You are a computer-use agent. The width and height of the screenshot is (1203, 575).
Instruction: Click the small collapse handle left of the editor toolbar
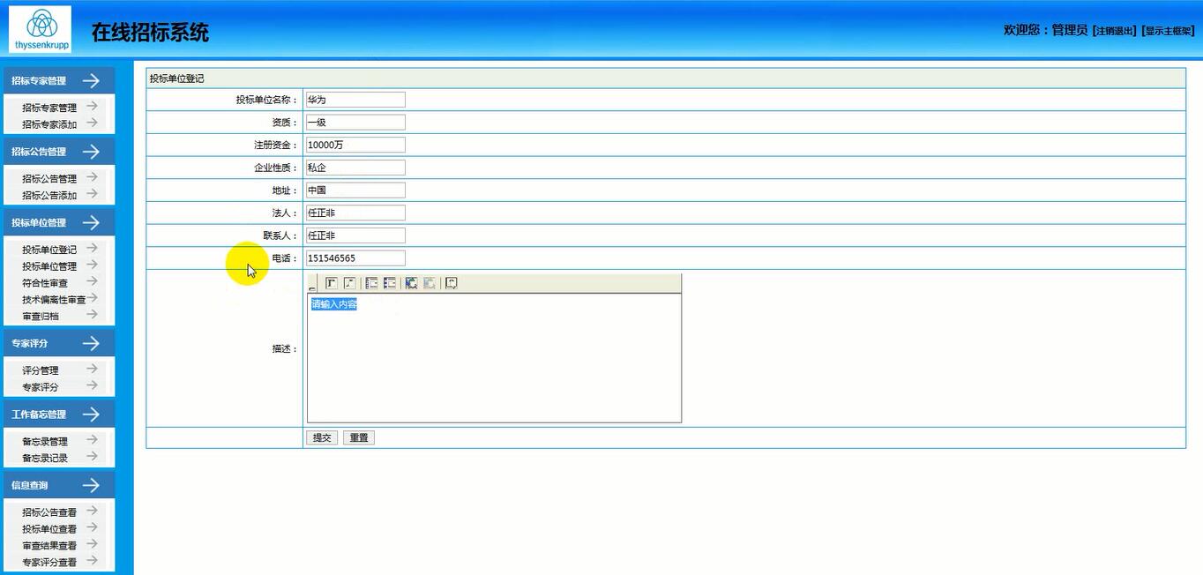312,288
